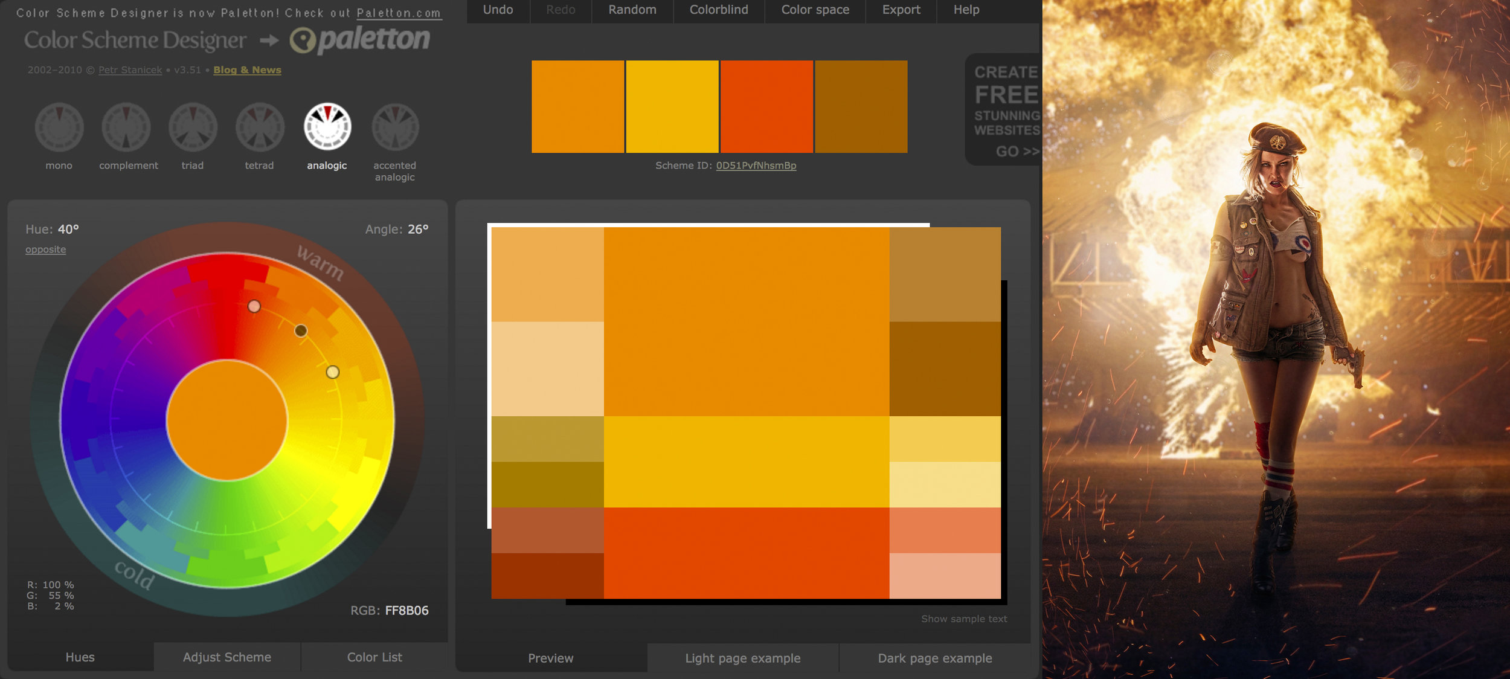
Task: Click the dark brown preview variant on right
Action: coord(945,368)
